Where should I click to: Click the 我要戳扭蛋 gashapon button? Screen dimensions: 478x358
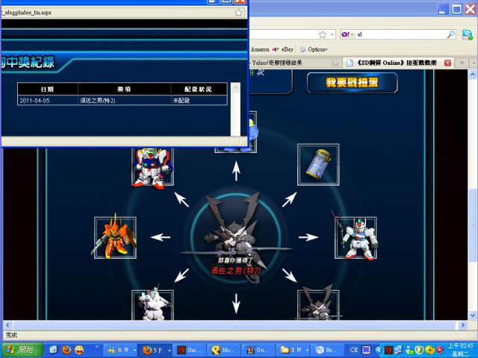[x=352, y=83]
